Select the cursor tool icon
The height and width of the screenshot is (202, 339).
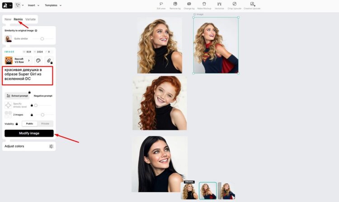click(x=18, y=5)
